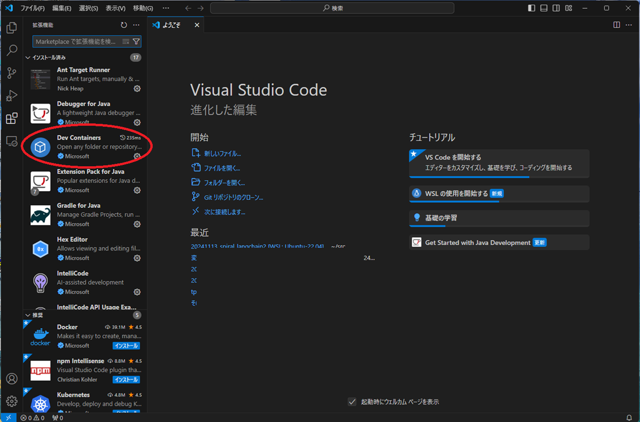Open the Edit menu

(x=62, y=8)
